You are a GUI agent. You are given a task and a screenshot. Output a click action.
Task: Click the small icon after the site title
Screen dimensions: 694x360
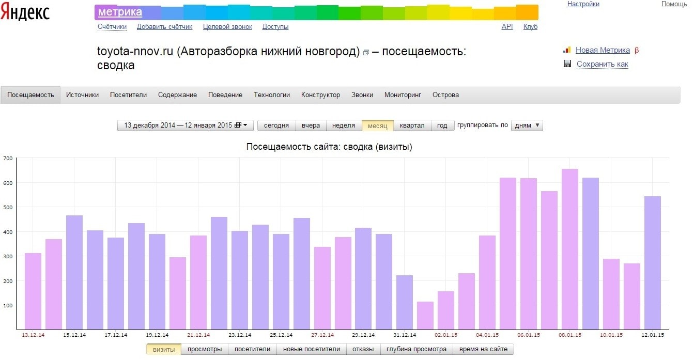coord(366,53)
